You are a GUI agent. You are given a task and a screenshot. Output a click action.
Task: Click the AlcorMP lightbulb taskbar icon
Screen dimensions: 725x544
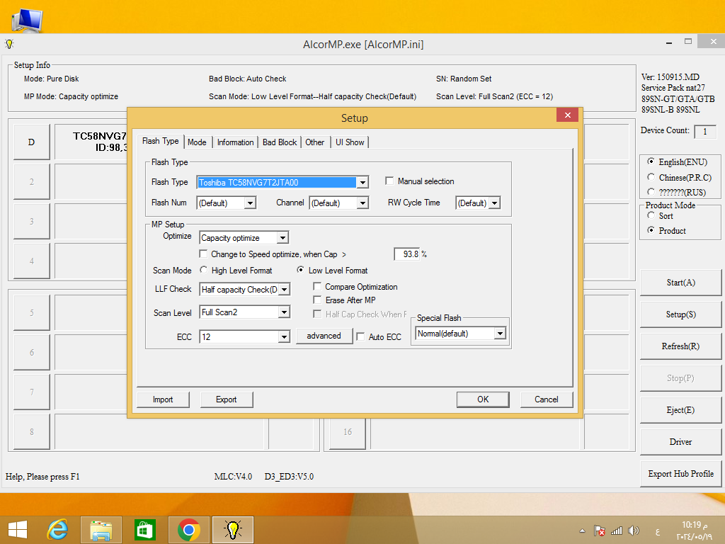point(232,530)
